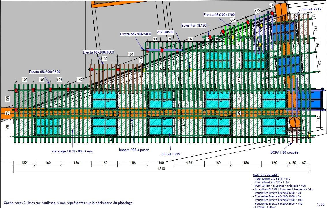Click the '81' dimension value
Screen dimensions: 327x208
click(x=217, y=39)
